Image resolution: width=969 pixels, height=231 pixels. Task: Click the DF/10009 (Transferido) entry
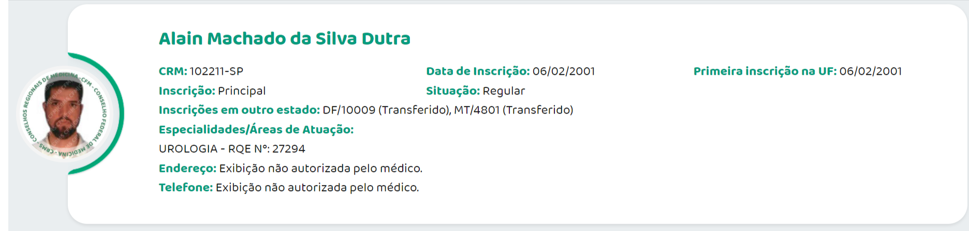[x=387, y=110]
